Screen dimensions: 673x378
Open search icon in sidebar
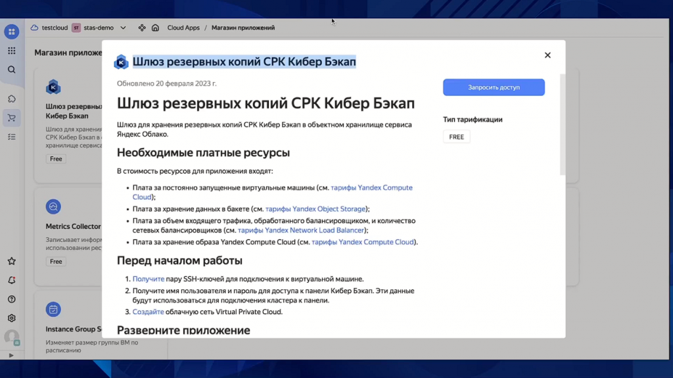[12, 70]
